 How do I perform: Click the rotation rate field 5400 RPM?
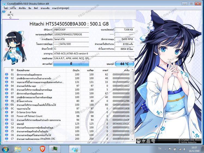click(x=124, y=39)
